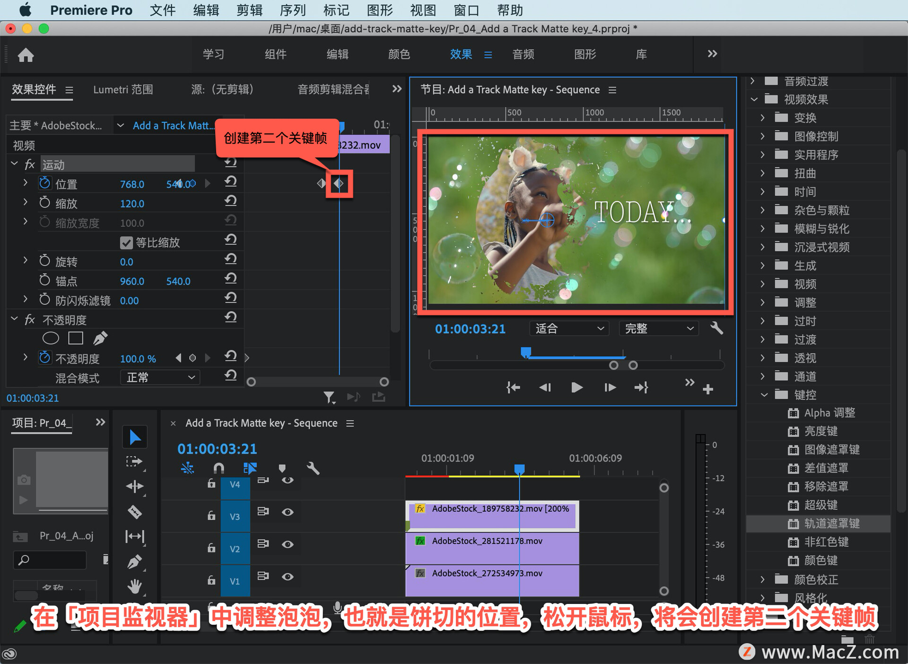Screen dimensions: 908x664
Task: Hide track V2 output eye
Action: (288, 544)
